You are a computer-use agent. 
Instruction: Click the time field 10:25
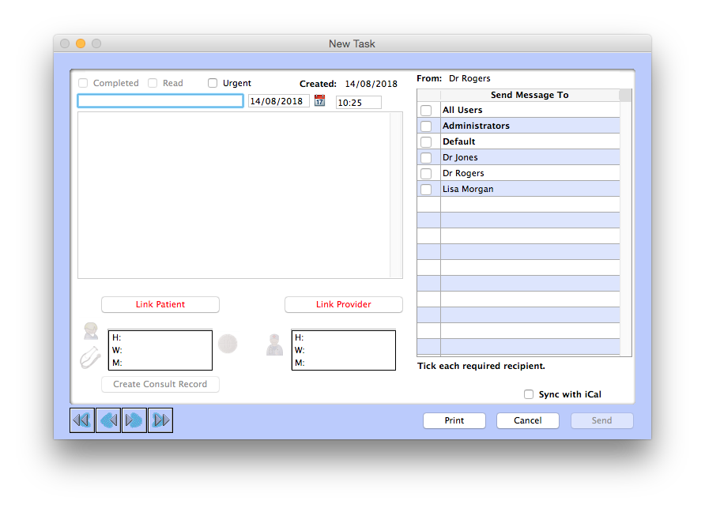pyautogui.click(x=359, y=103)
